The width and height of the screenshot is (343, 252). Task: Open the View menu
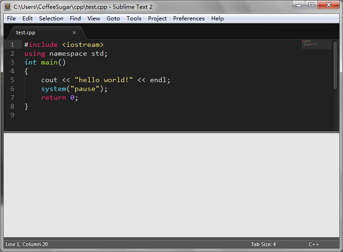(x=94, y=19)
